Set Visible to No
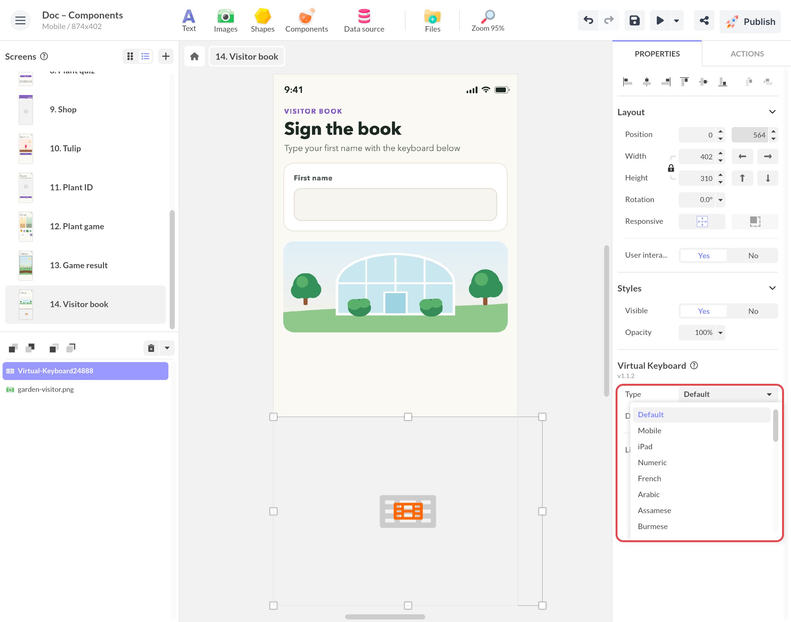This screenshot has width=791, height=622. click(x=753, y=311)
